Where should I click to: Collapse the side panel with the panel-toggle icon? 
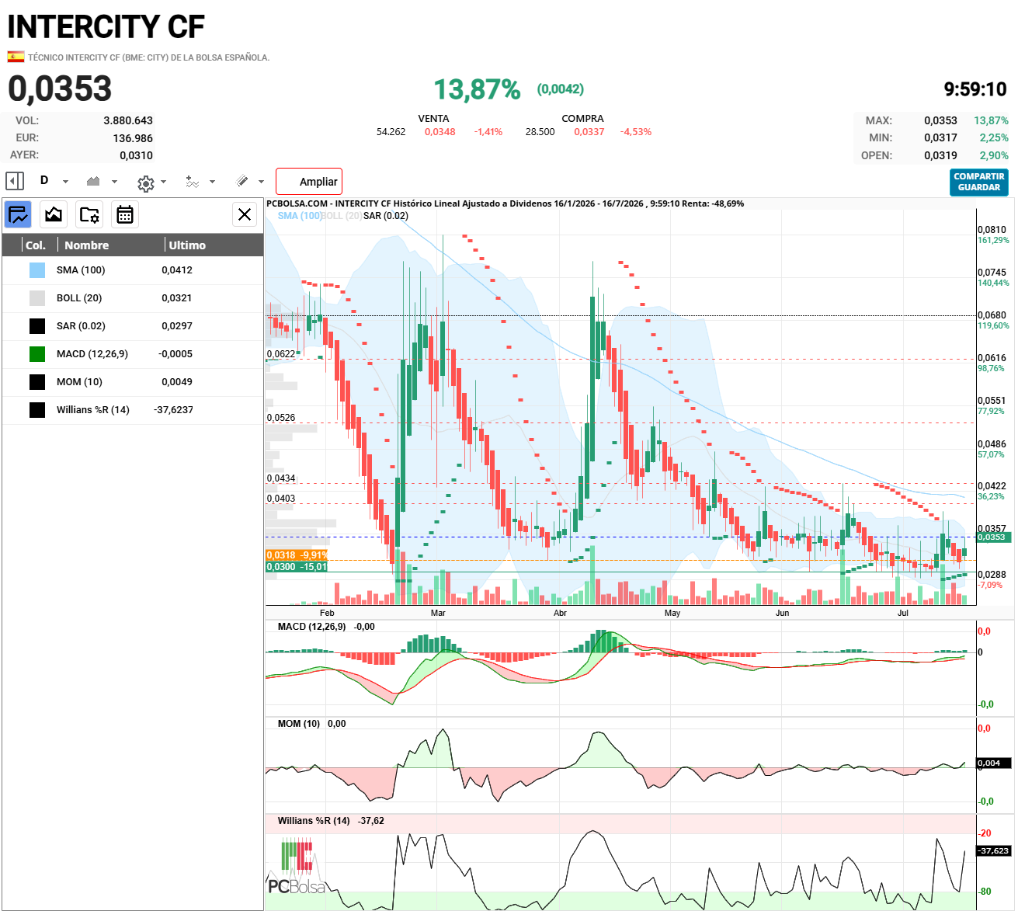(15, 181)
